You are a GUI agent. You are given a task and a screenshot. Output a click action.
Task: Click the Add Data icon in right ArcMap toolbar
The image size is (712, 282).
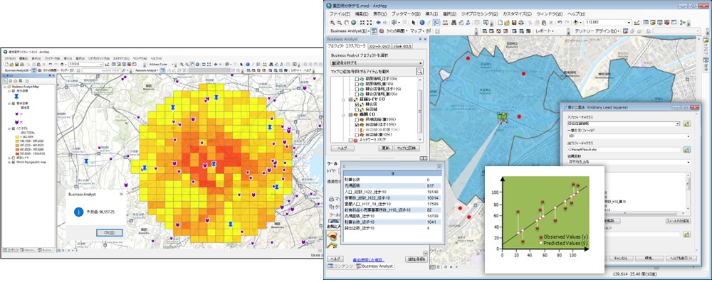pyautogui.click(x=576, y=22)
